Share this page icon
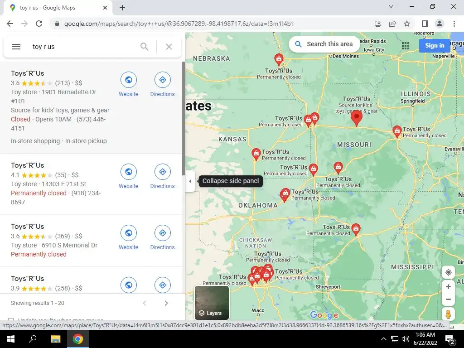This screenshot has height=348, width=464. (392, 24)
